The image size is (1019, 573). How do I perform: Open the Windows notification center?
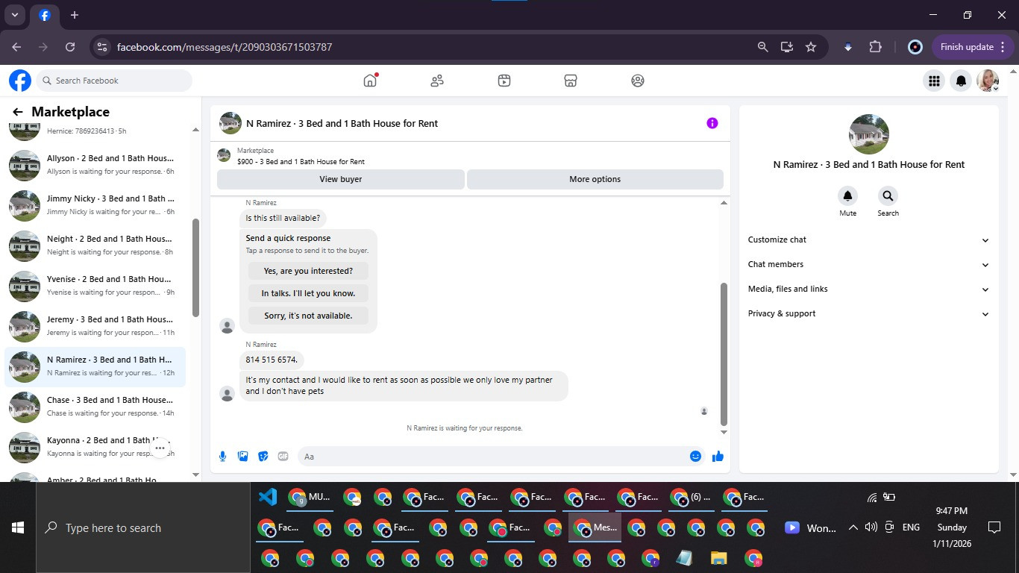[994, 527]
